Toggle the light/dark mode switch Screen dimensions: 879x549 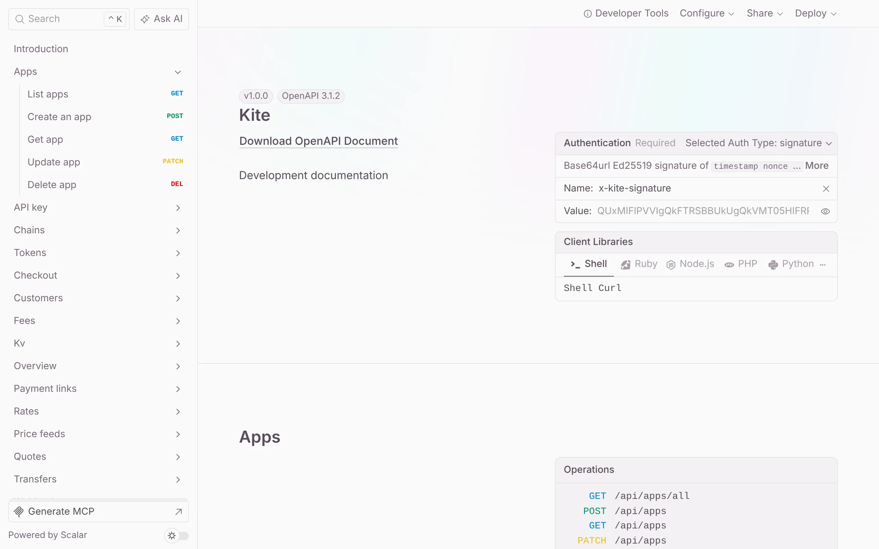177,536
